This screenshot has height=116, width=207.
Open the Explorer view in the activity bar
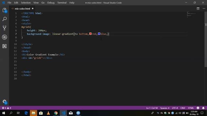5,10
